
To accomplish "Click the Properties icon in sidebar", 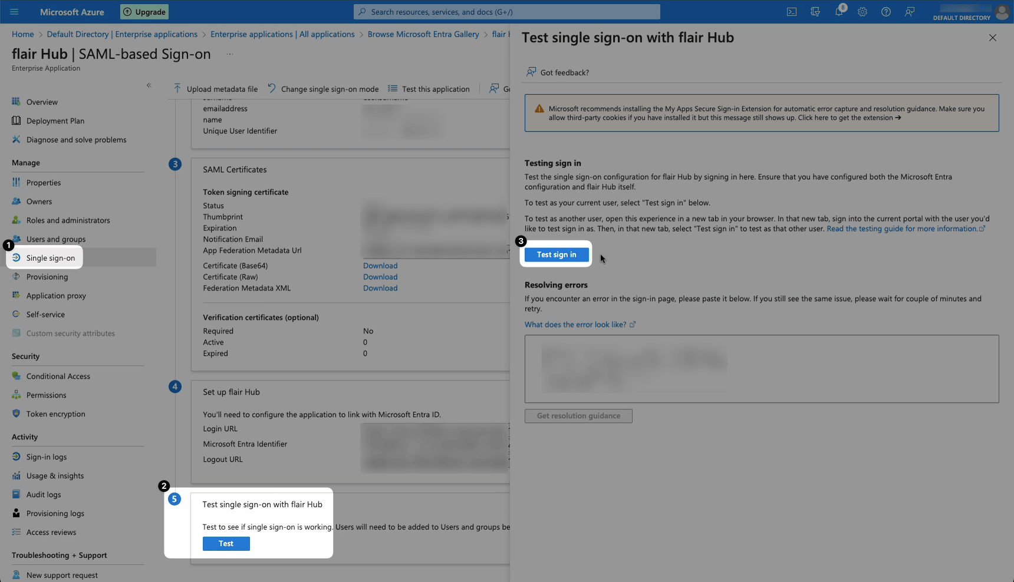I will (x=17, y=183).
